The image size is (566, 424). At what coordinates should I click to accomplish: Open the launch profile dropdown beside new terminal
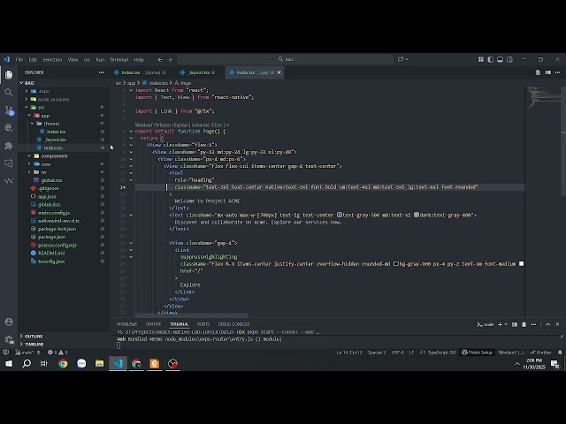(506, 324)
